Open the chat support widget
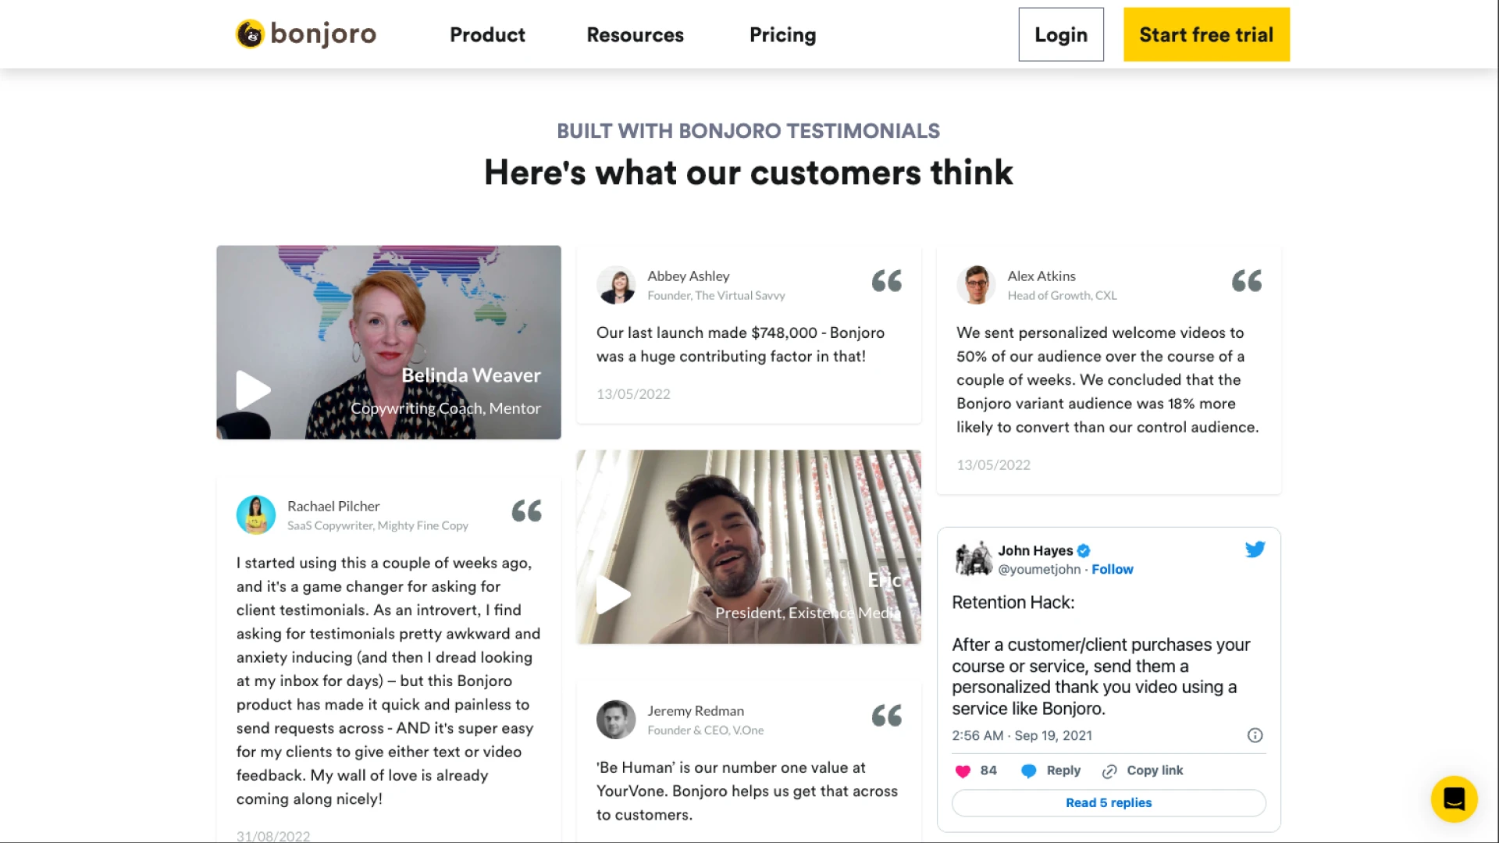This screenshot has width=1499, height=843. click(x=1454, y=799)
